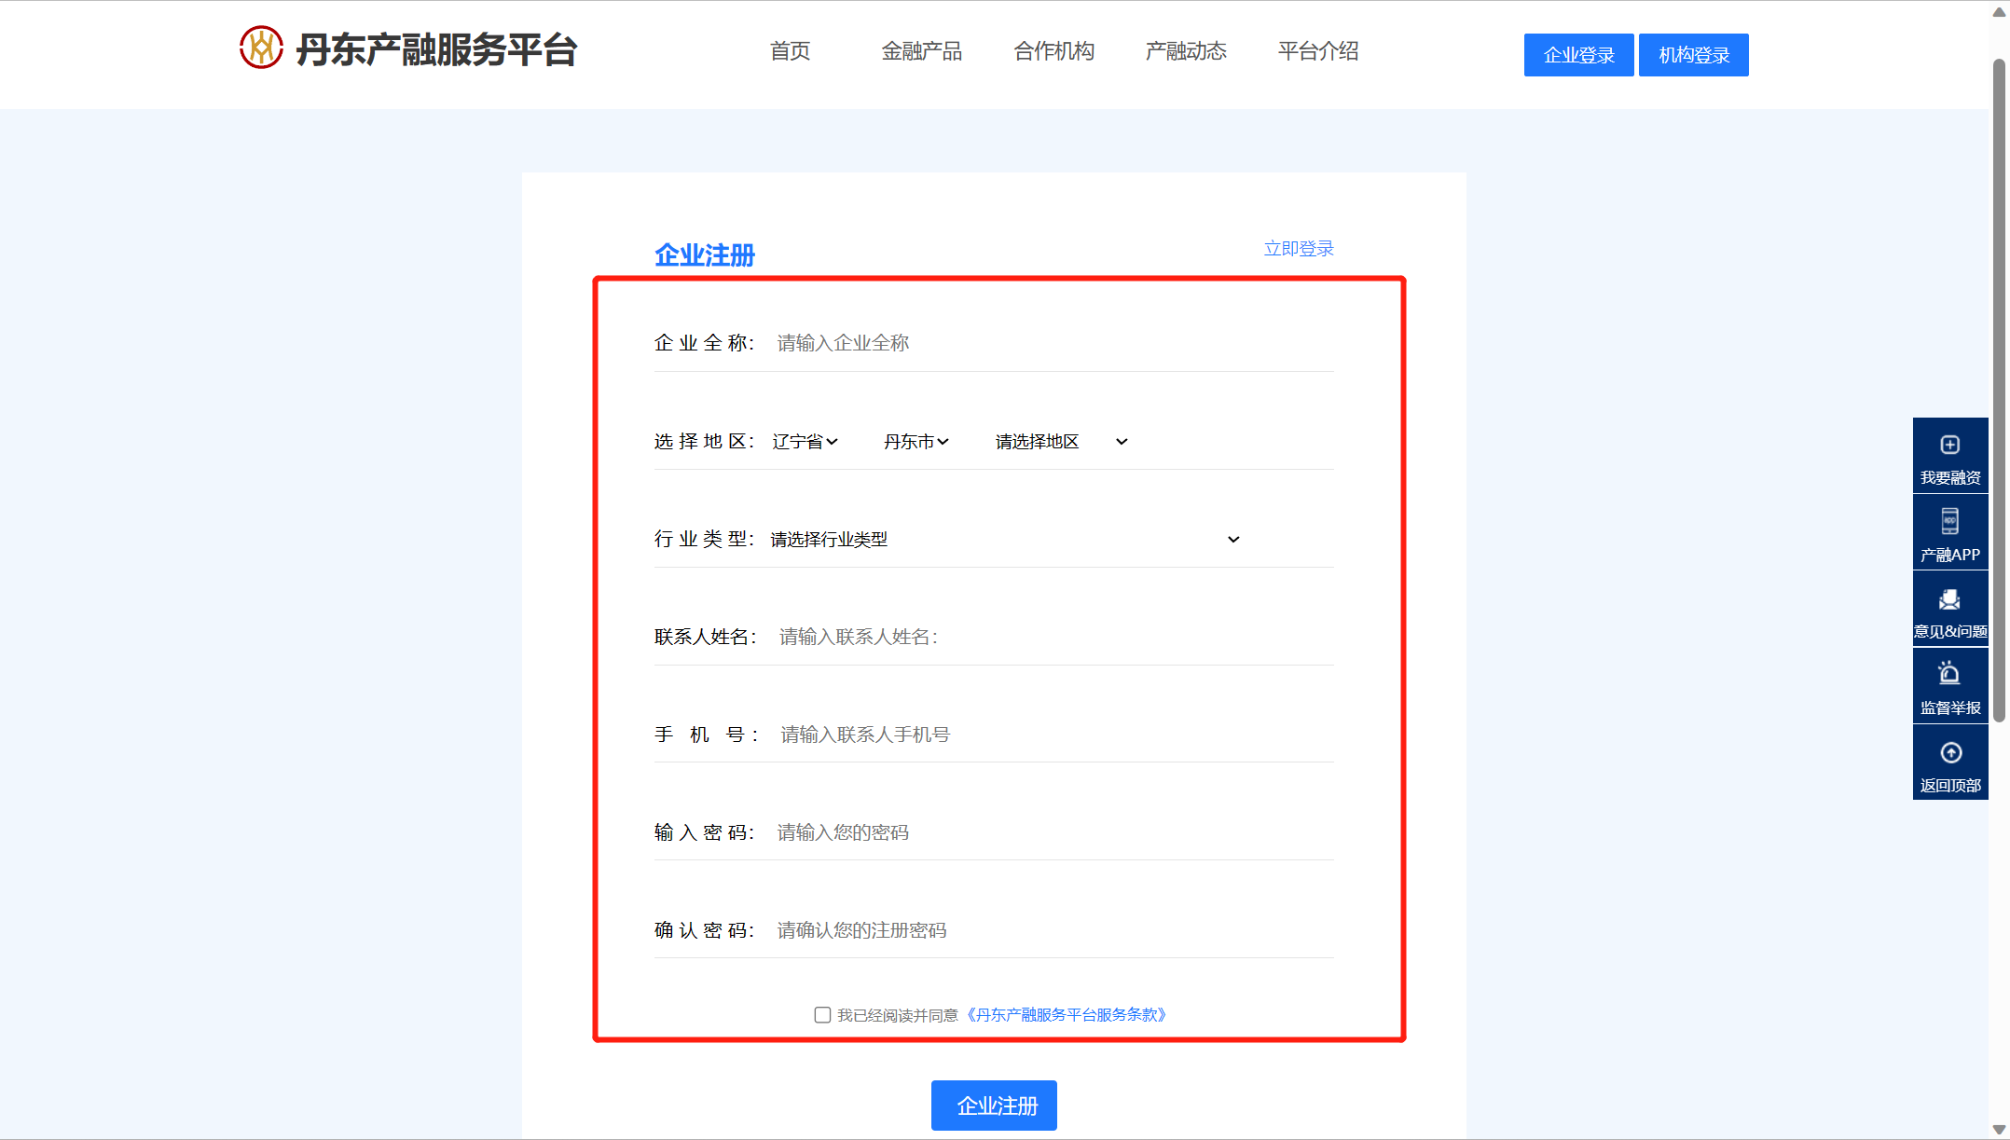
Task: Click the 立即登录 link
Action: coord(1298,249)
